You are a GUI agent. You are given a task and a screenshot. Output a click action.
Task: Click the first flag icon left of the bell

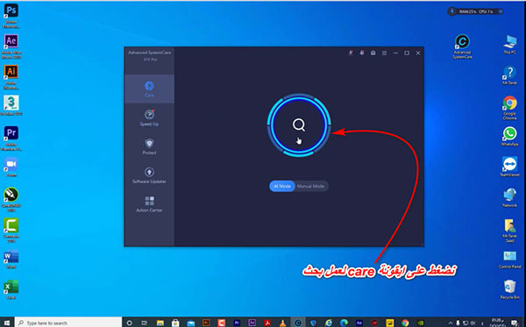pyautogui.click(x=351, y=53)
